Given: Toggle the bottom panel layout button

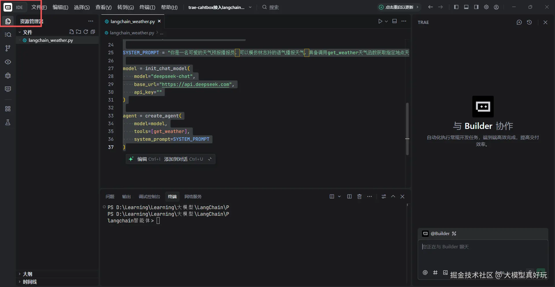Looking at the screenshot, I should coord(466,7).
